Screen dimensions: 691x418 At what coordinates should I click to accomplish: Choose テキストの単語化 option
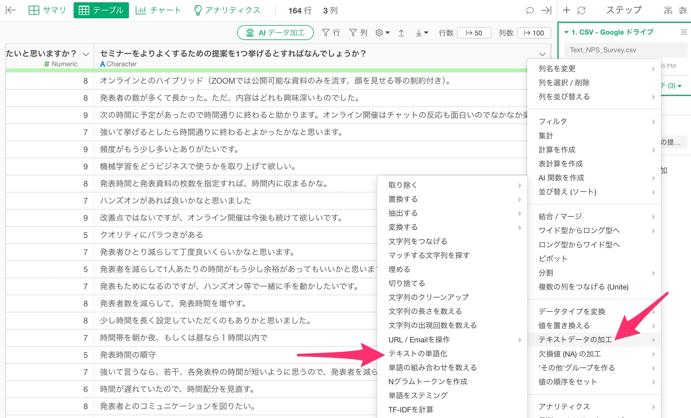point(452,354)
